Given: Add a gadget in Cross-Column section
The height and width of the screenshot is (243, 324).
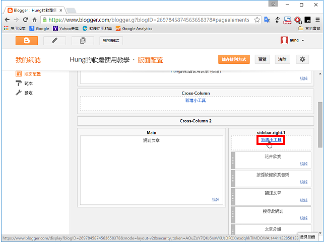Looking at the screenshot, I should tap(196, 101).
